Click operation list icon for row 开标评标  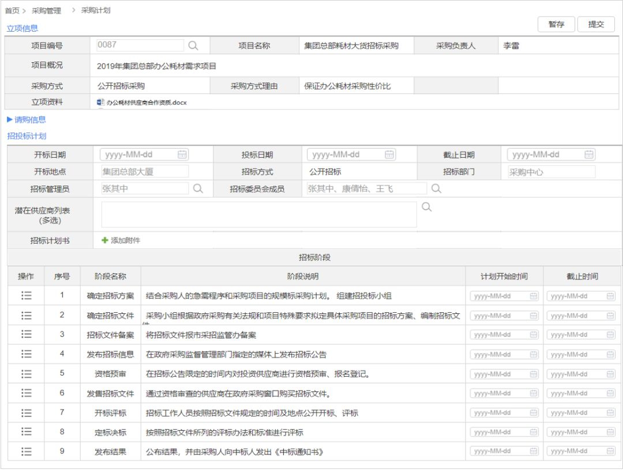26,413
